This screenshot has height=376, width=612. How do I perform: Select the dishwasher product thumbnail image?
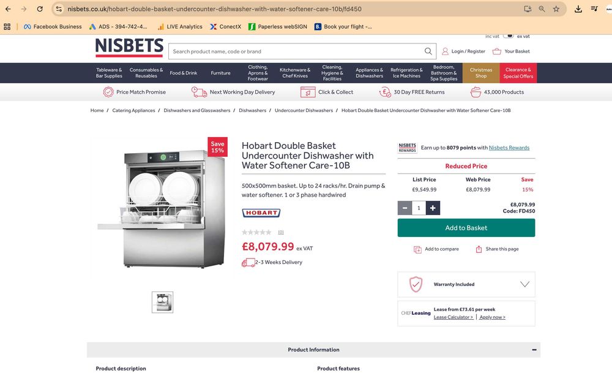[x=162, y=302]
